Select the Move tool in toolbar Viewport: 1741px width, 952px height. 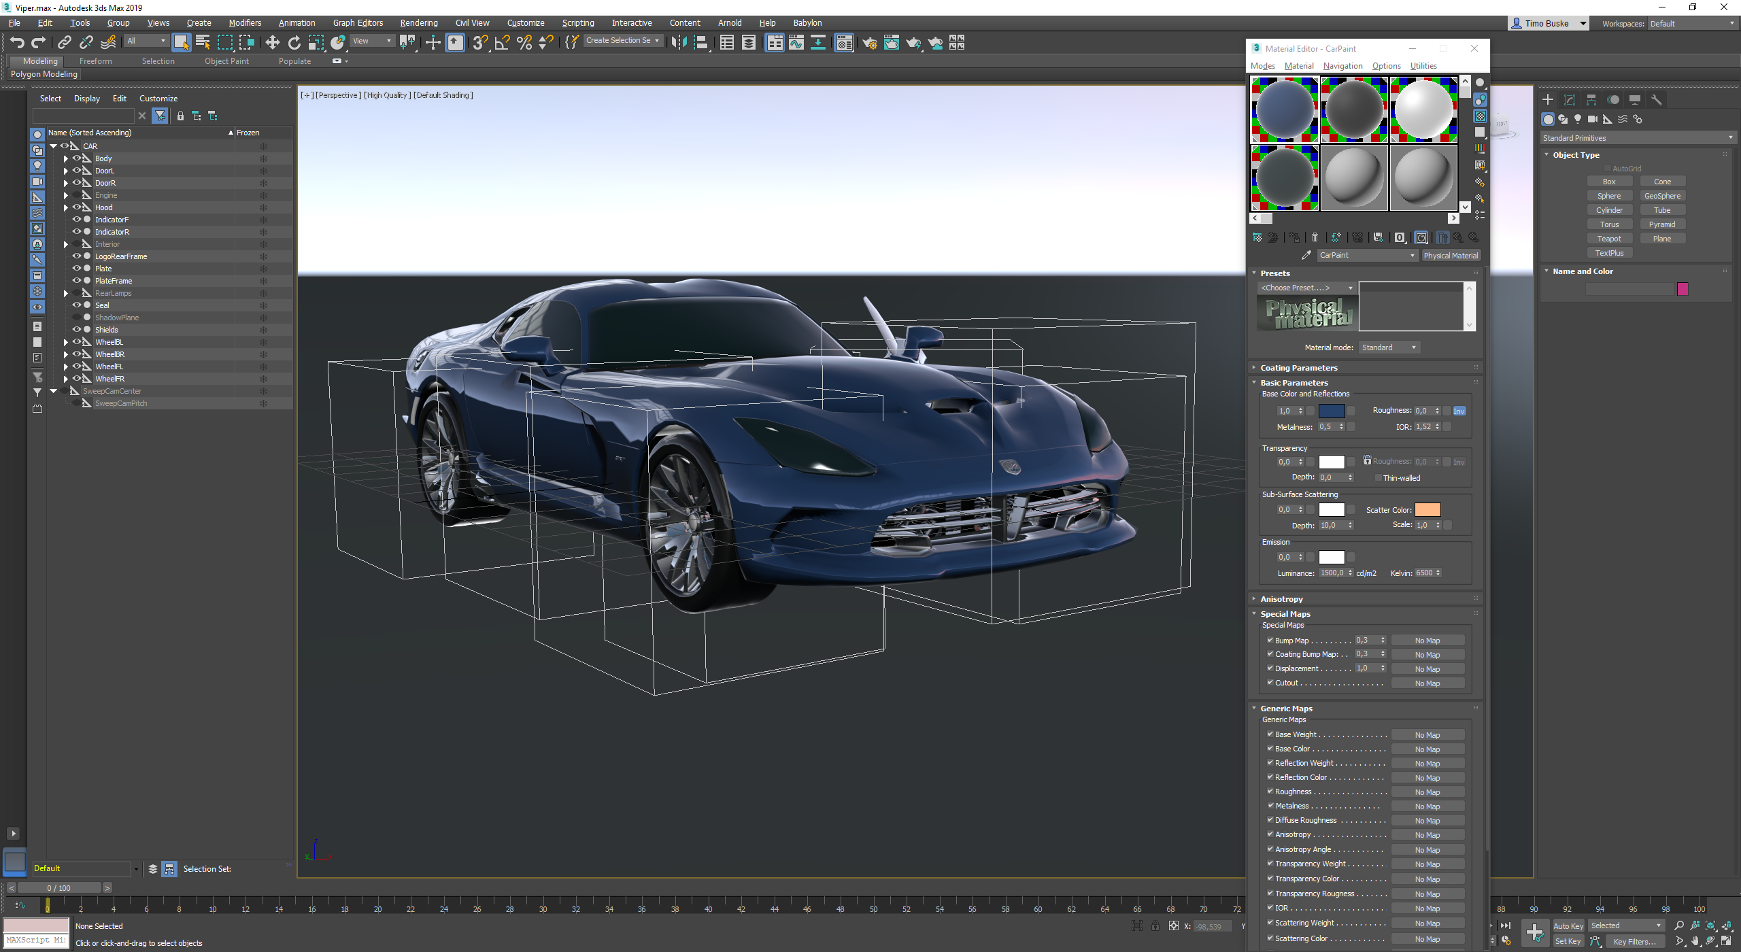[272, 43]
